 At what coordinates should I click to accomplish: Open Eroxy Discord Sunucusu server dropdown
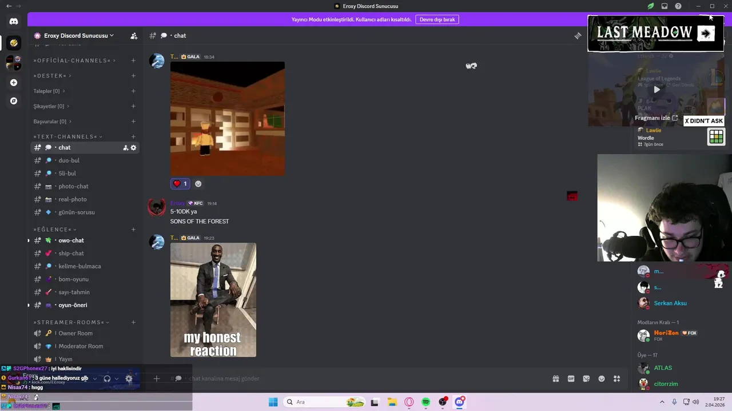pyautogui.click(x=78, y=35)
